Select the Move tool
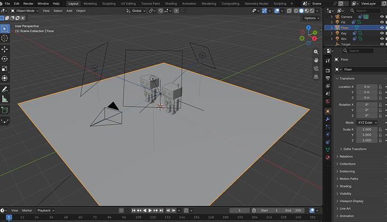This screenshot has height=222, width=387. (4, 49)
